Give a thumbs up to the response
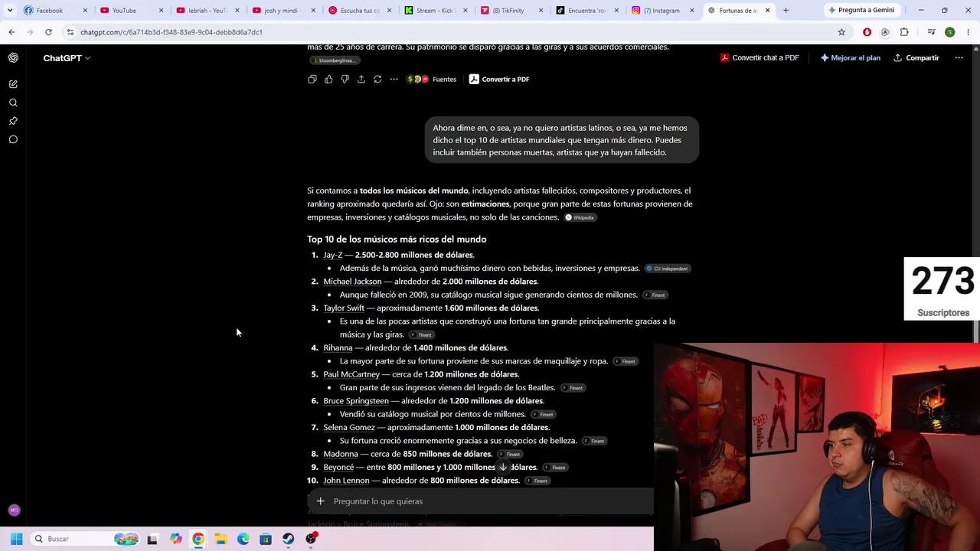 [x=328, y=79]
